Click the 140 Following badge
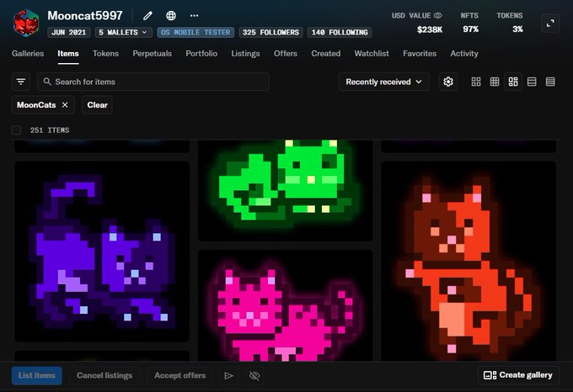The width and height of the screenshot is (573, 392). click(x=340, y=33)
